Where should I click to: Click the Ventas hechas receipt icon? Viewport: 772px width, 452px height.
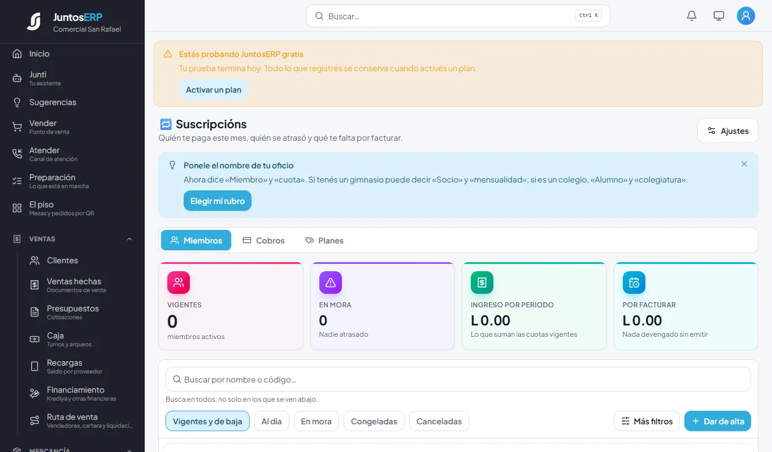tap(34, 285)
